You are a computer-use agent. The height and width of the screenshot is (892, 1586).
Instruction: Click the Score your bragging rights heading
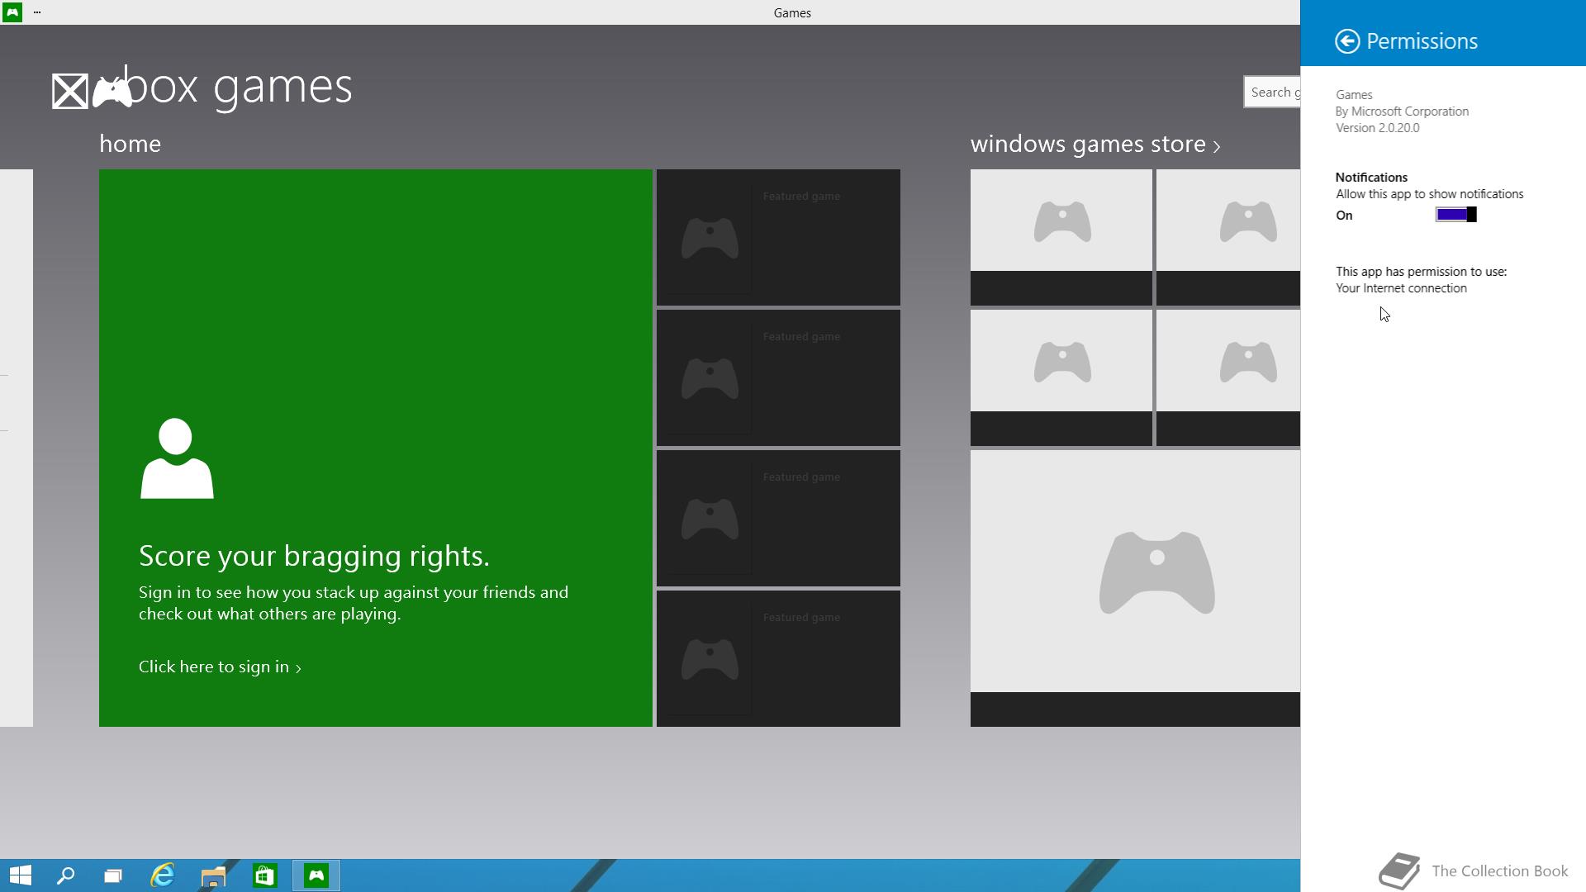click(x=314, y=556)
